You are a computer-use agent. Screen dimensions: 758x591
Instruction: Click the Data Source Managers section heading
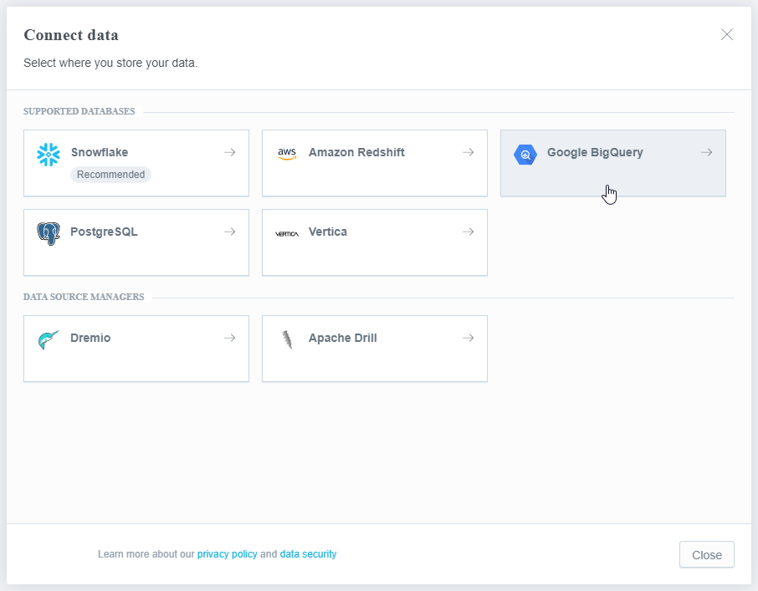pyautogui.click(x=84, y=297)
